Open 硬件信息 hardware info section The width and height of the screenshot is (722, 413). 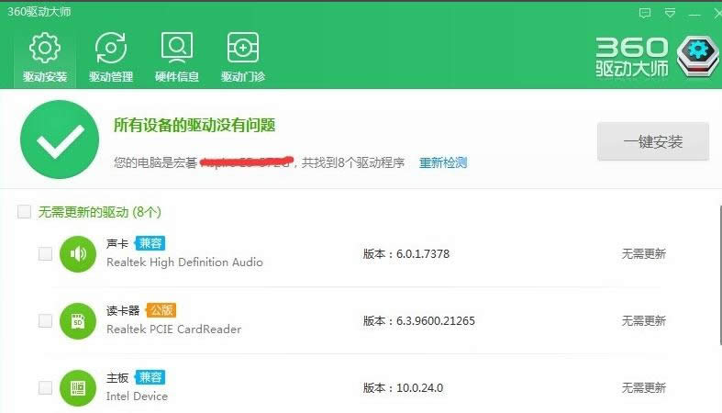pos(176,56)
